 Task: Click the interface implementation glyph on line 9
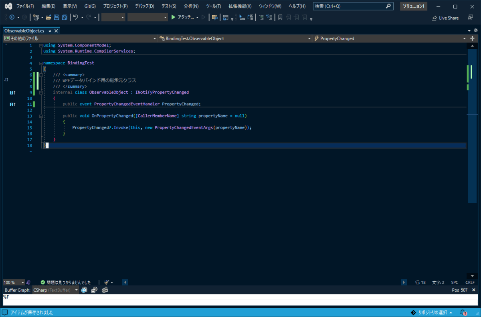coord(12,93)
